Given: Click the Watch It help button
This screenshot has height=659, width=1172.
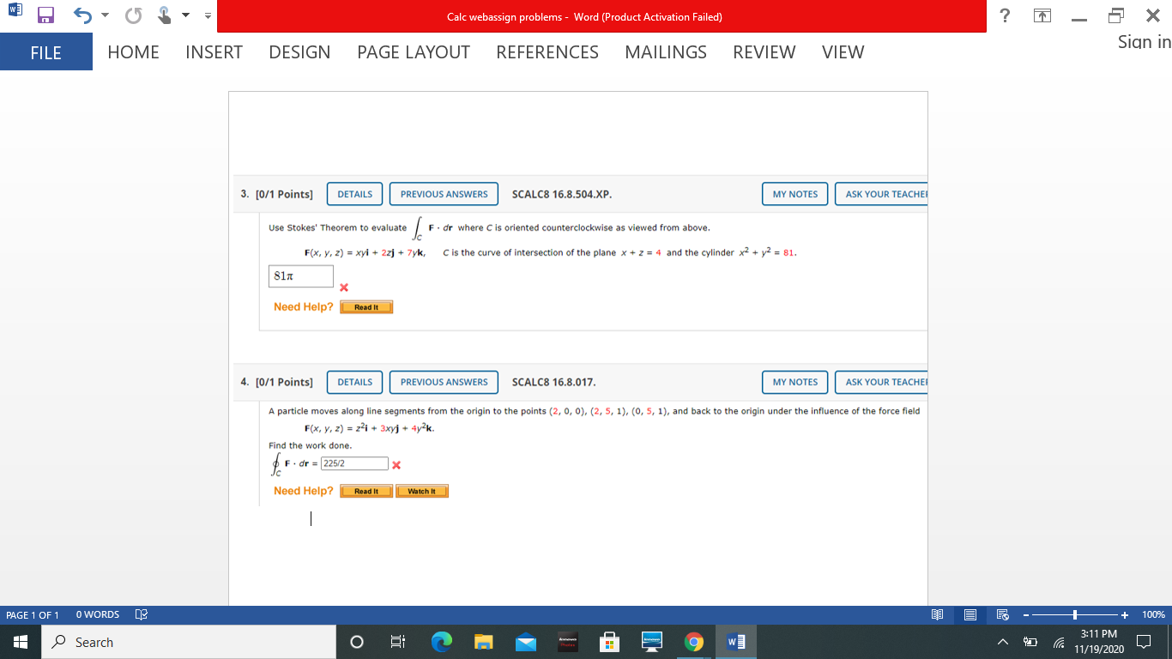Looking at the screenshot, I should (421, 490).
